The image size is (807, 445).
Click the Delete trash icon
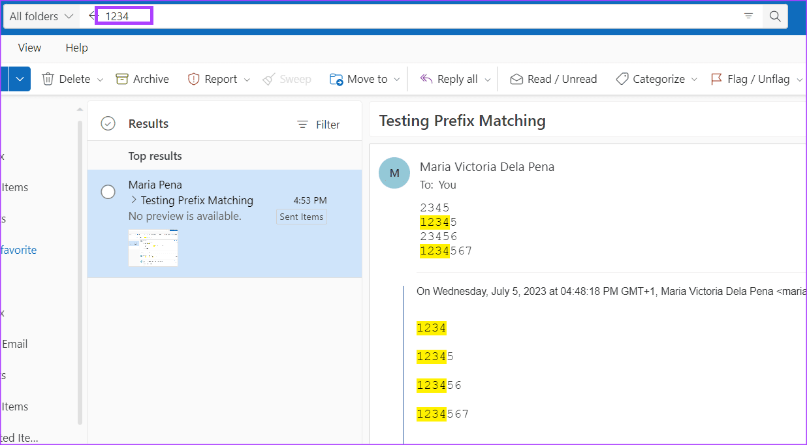(48, 79)
